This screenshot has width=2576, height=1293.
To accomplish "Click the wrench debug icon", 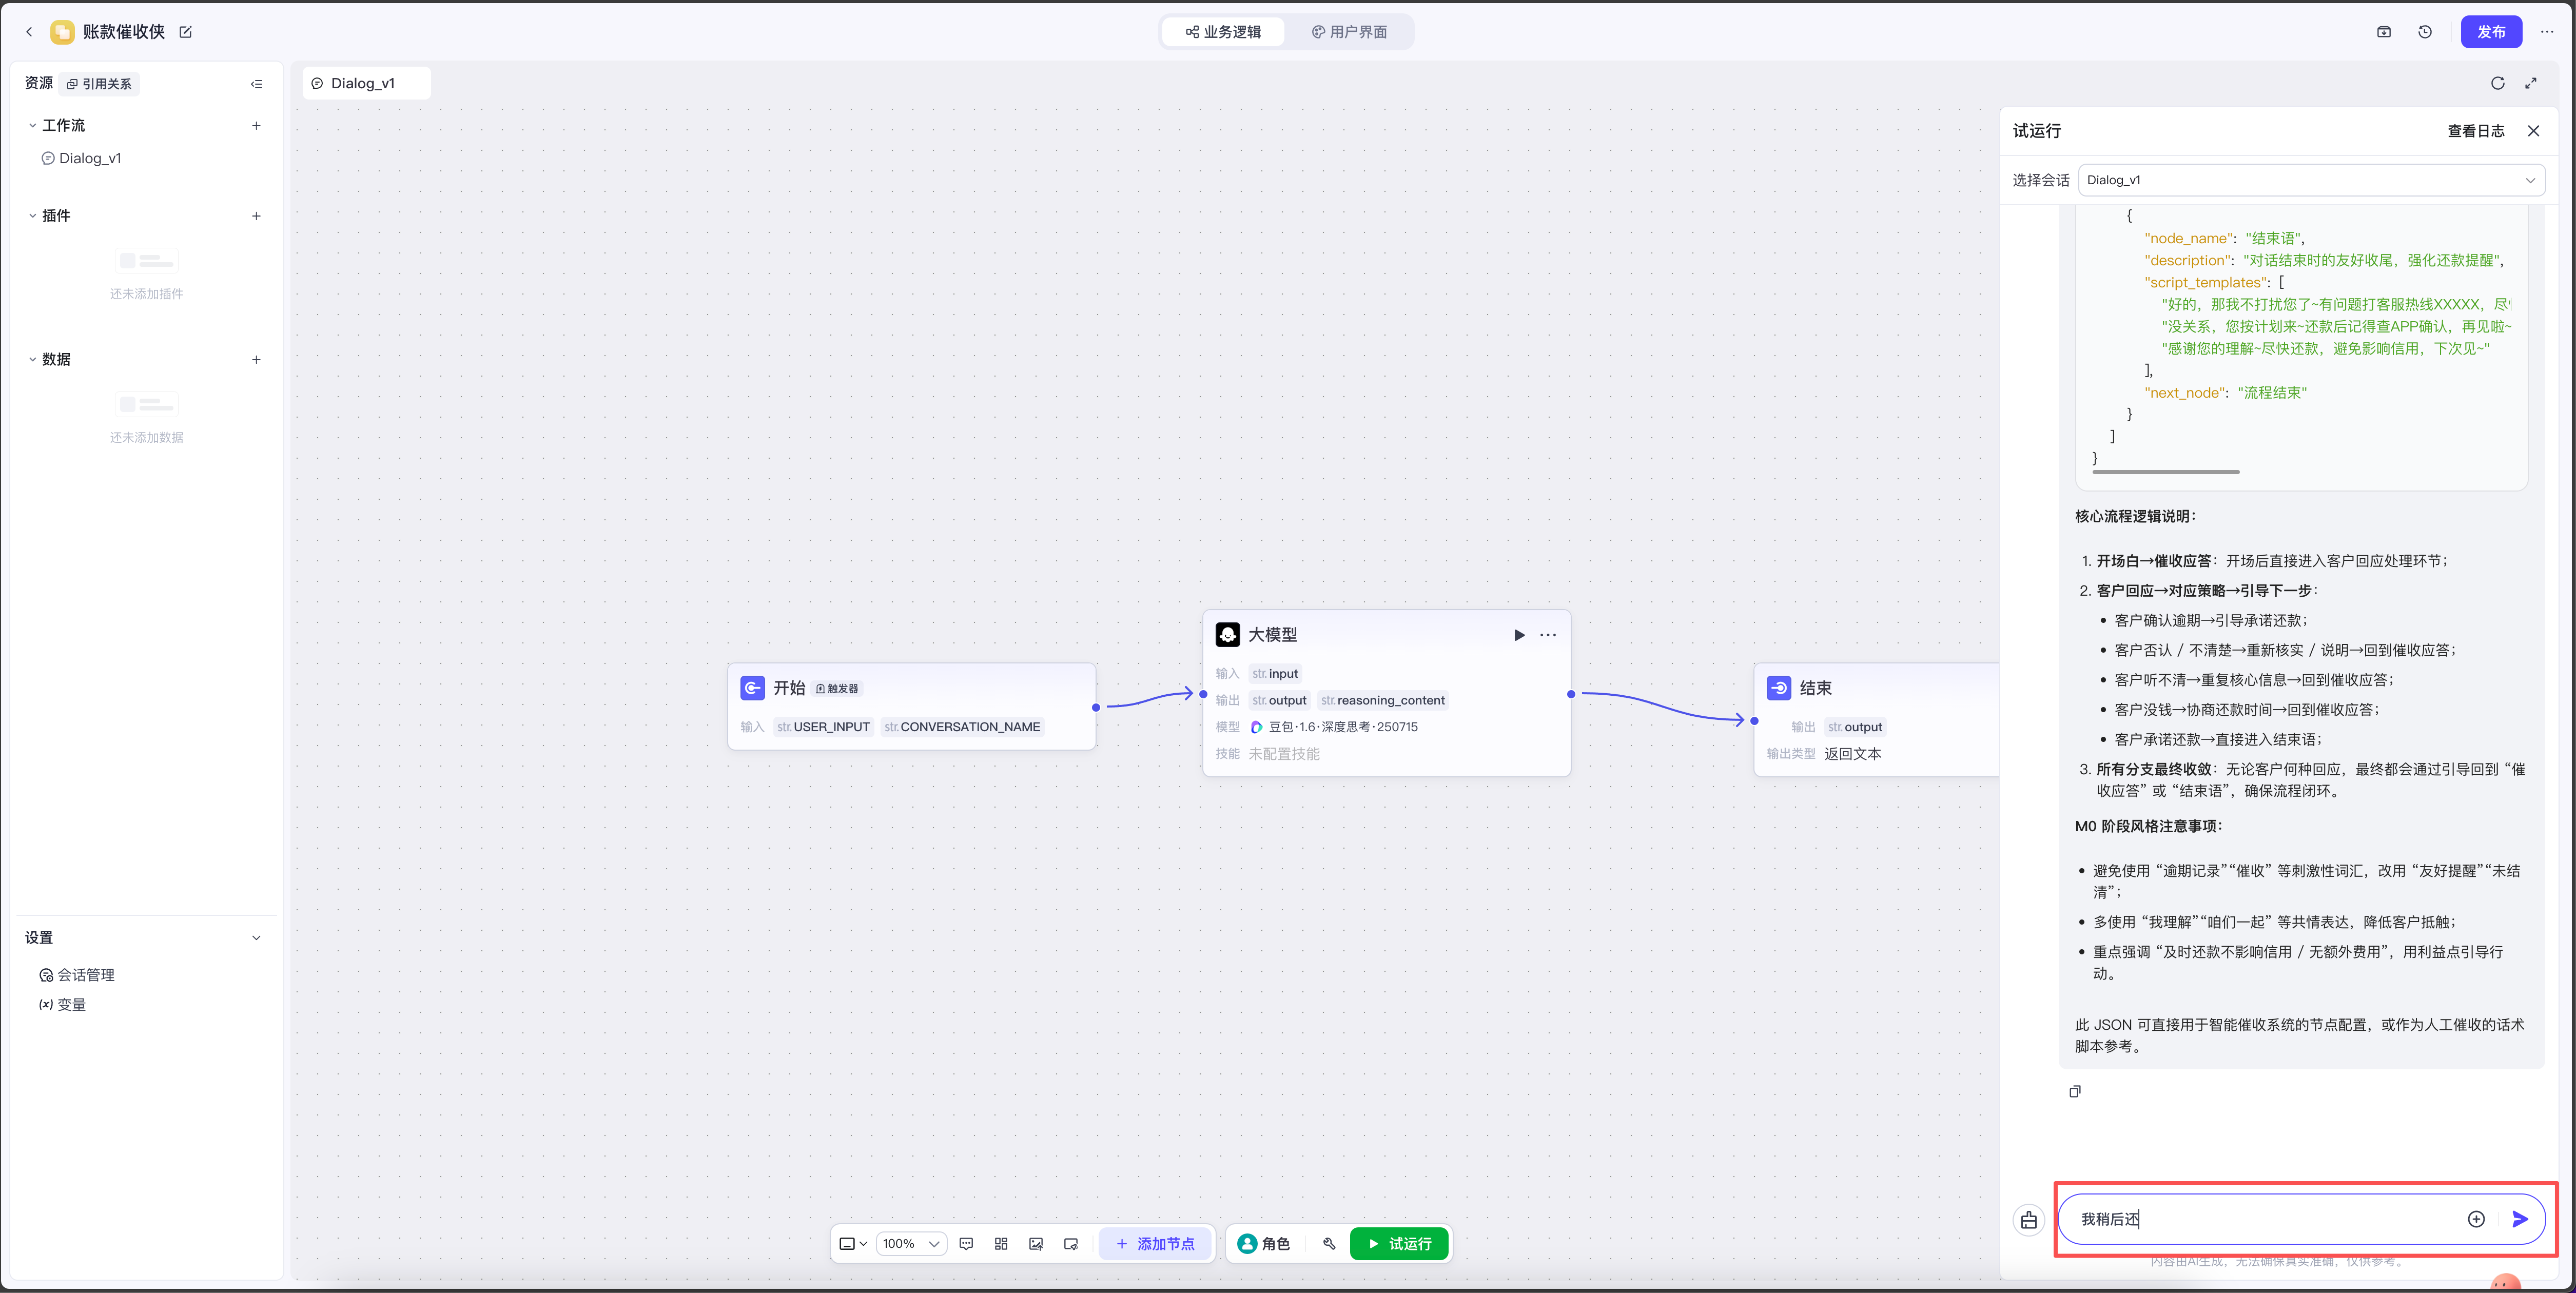I will coord(1329,1243).
